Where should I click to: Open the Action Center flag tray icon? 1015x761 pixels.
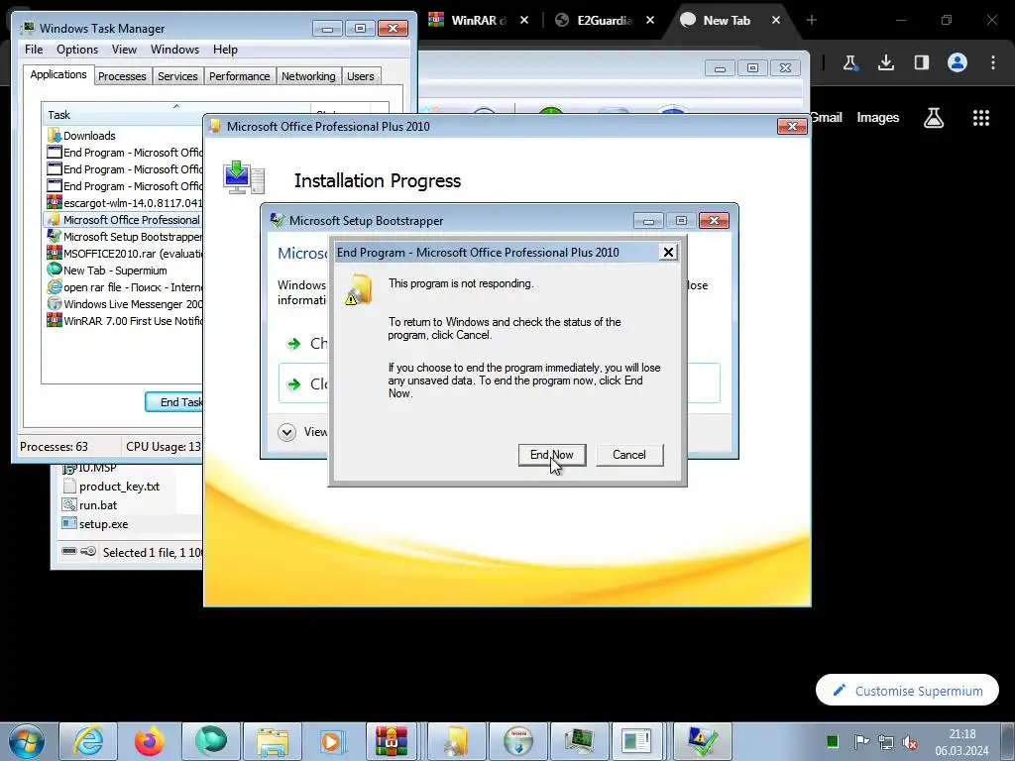861,741
